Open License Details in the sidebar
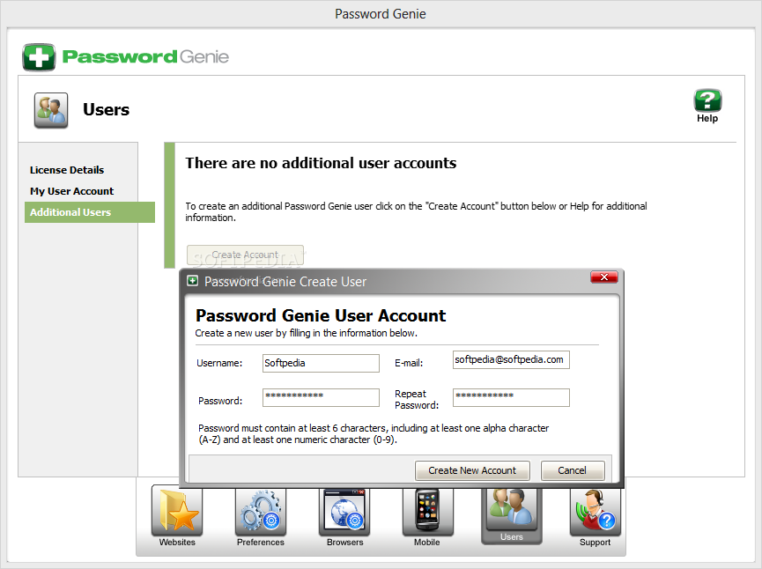This screenshot has width=762, height=569. pos(67,170)
